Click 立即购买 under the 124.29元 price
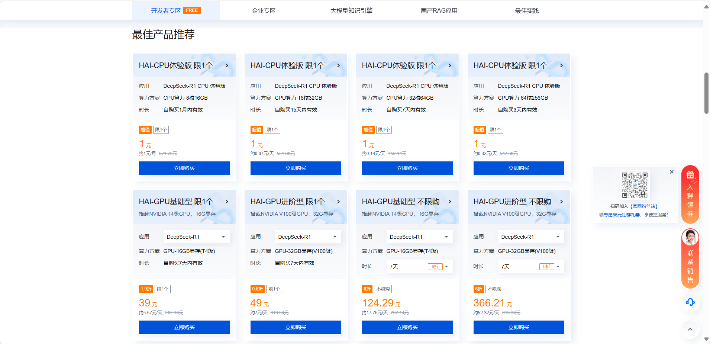Viewport: 710px width, 344px height. 407,327
